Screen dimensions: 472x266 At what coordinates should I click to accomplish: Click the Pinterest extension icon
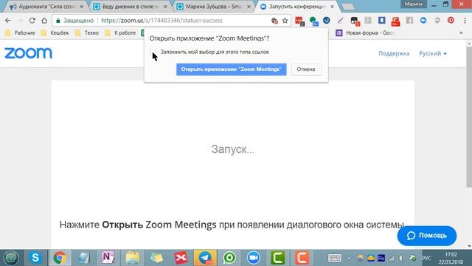[x=451, y=20]
